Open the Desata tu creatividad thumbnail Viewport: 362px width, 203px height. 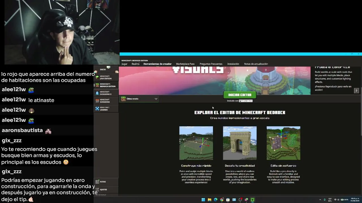click(x=240, y=143)
